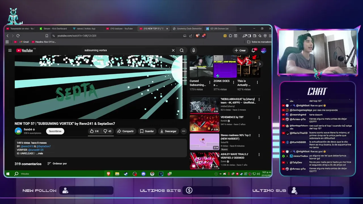Open 'Todos los marcadores' bookmarks folder
The height and width of the screenshot is (204, 363).
click(259, 42)
